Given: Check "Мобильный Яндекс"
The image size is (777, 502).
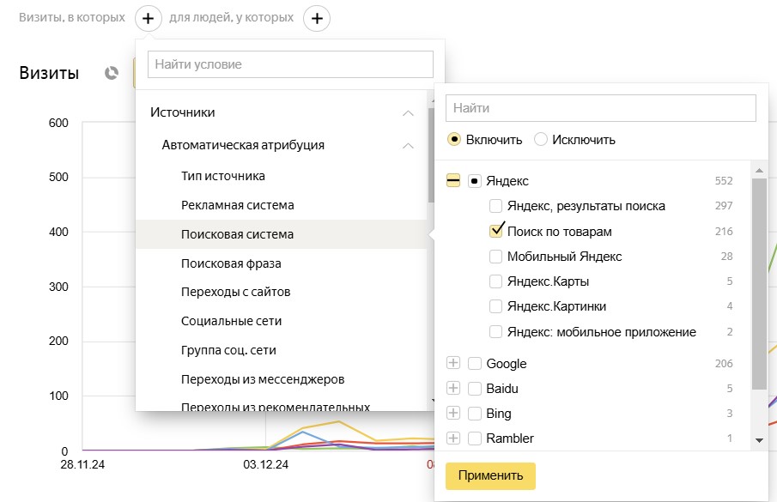Looking at the screenshot, I should pyautogui.click(x=496, y=256).
